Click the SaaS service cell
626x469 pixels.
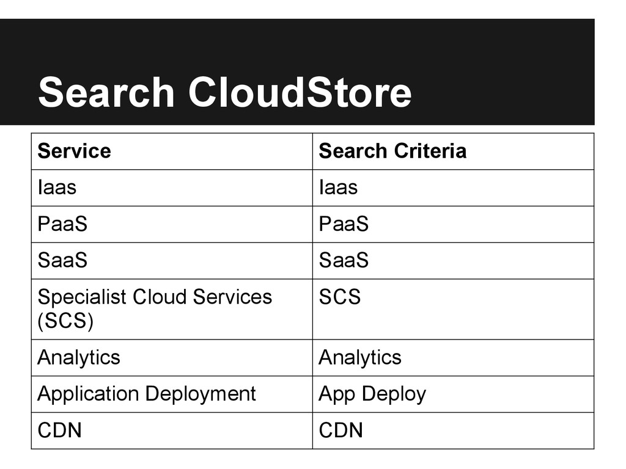(172, 261)
